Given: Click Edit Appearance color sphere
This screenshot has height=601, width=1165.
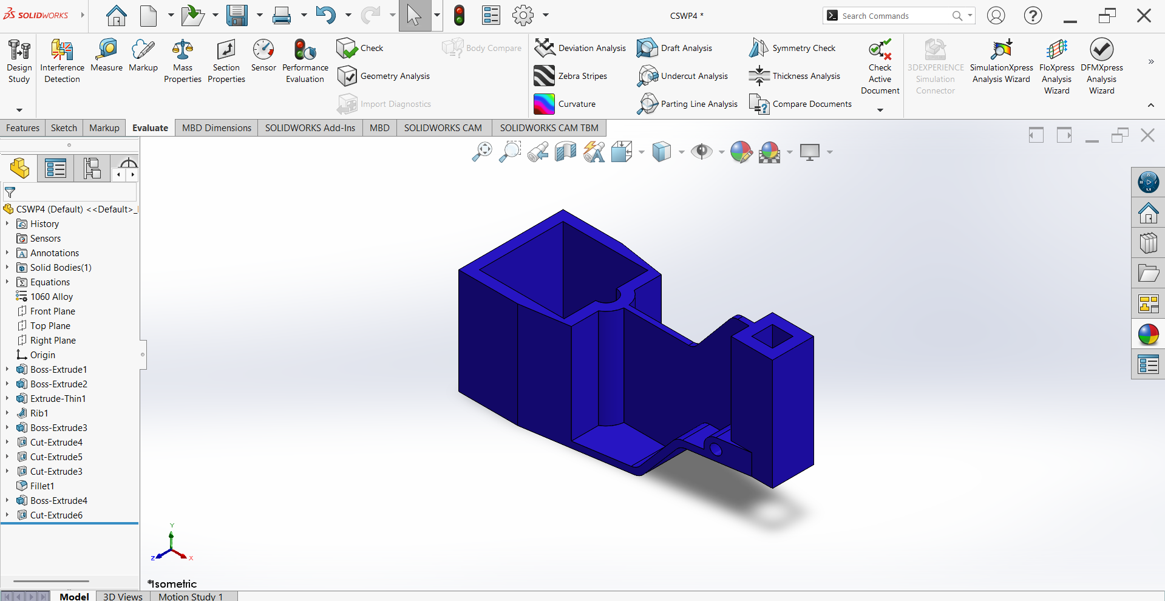Looking at the screenshot, I should click(741, 152).
